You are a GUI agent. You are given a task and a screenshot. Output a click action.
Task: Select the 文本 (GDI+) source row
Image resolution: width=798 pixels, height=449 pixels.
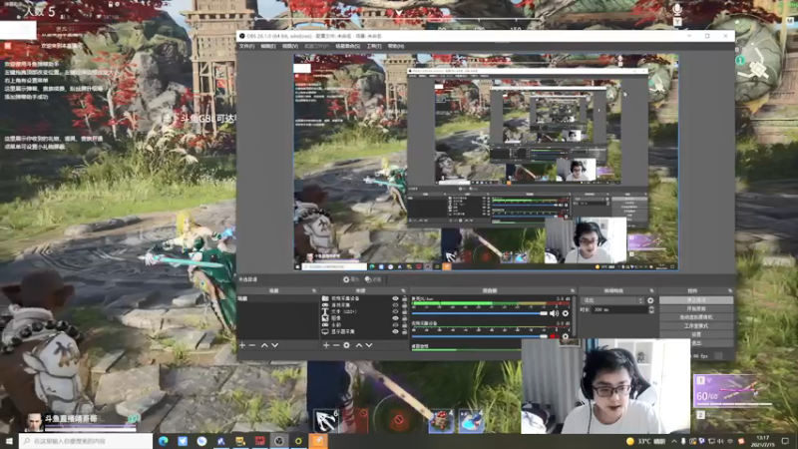coord(364,311)
